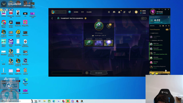Image resolution: width=183 pixels, height=103 pixels.
Task: Open Google Chrome desktop shortcut
Action: (4, 24)
